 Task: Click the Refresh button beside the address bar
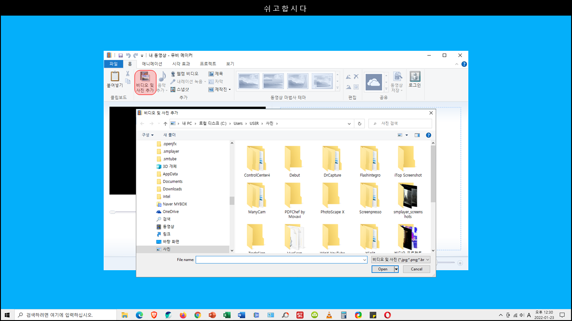tap(360, 123)
